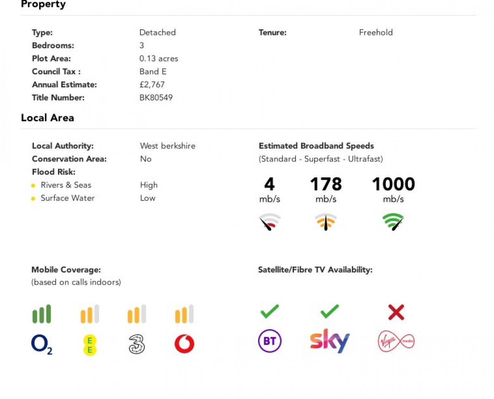Image resolution: width=494 pixels, height=399 pixels.
Task: Click the red cross above Virgin Media
Action: (396, 312)
